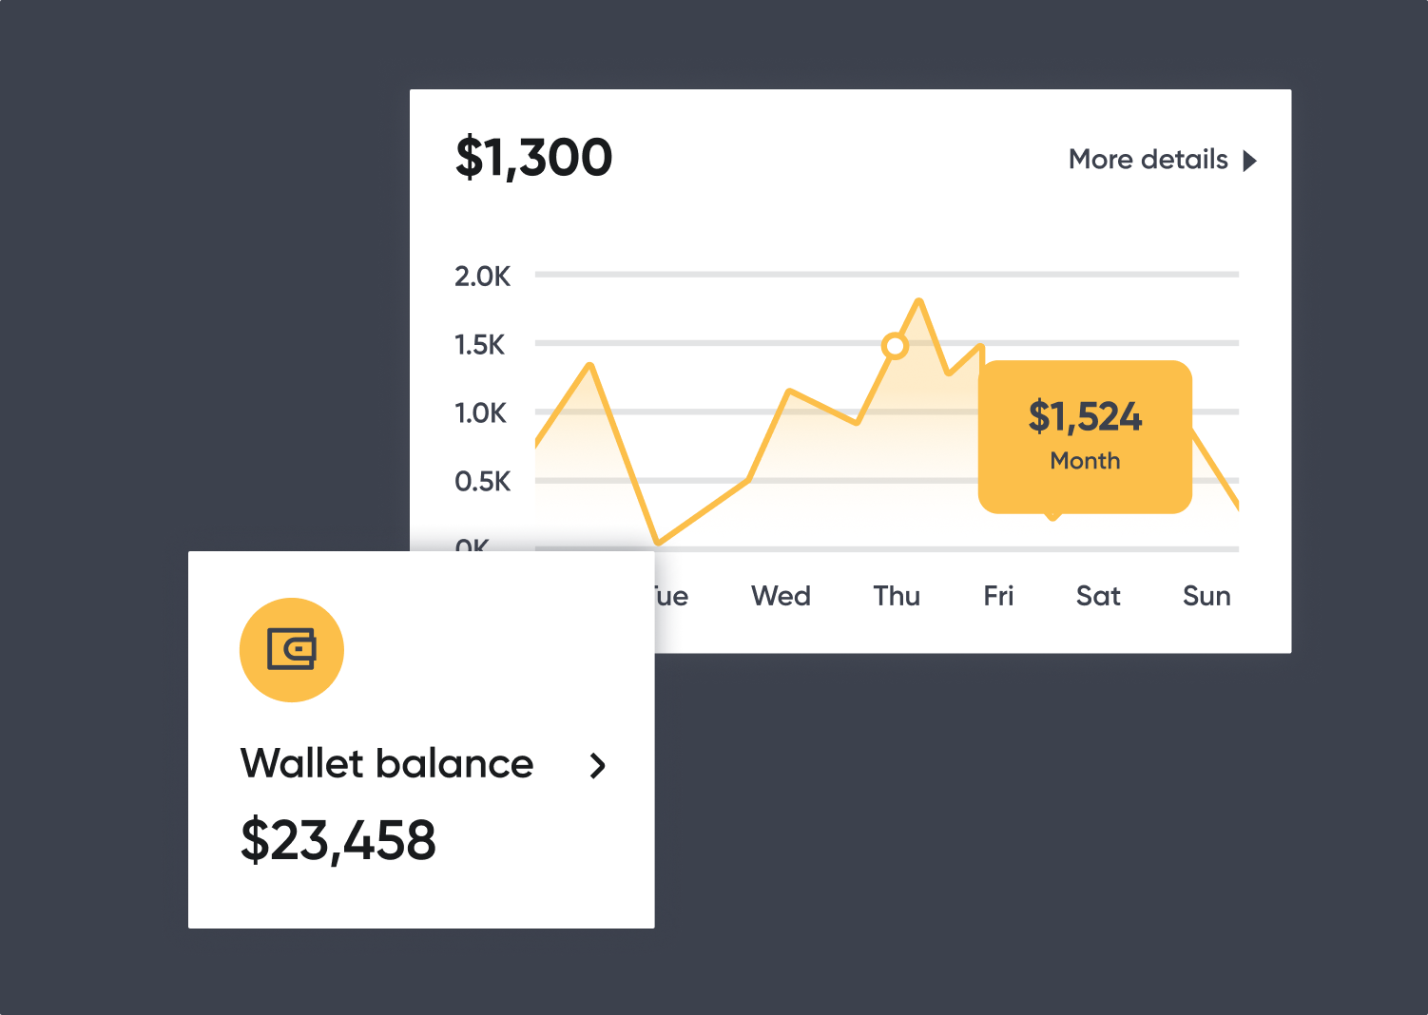
Task: Click the $23,458 balance amount
Action: (x=338, y=841)
